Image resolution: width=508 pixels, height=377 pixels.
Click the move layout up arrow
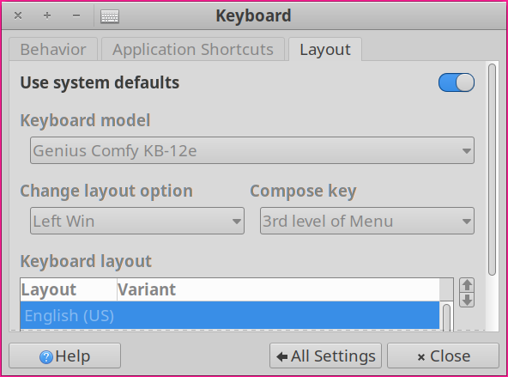[x=467, y=285]
